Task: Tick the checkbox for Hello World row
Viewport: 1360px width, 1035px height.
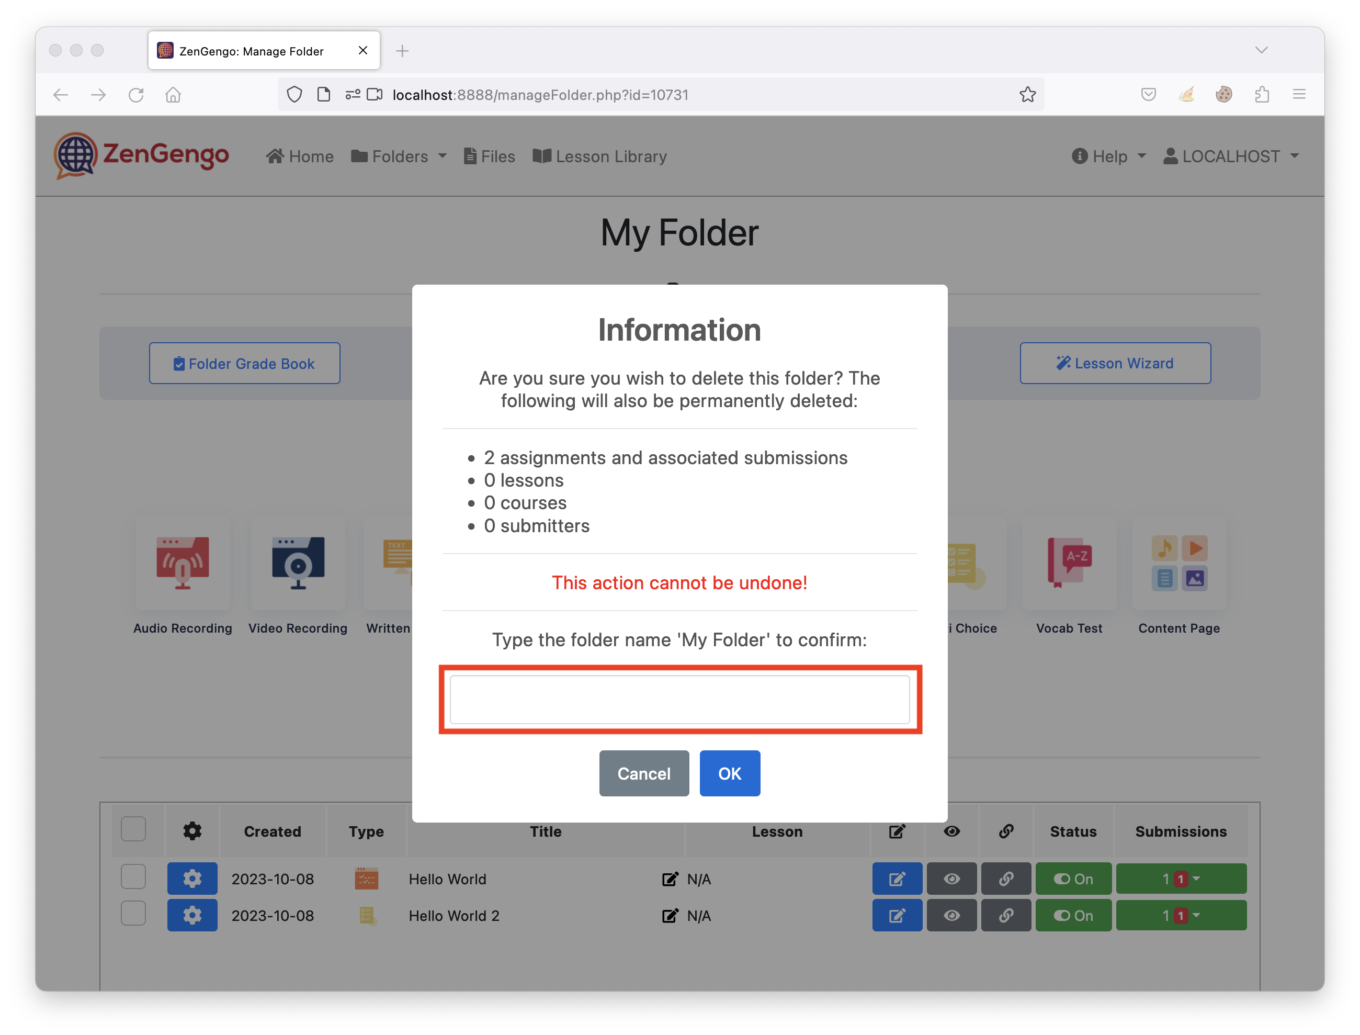Action: pos(133,876)
